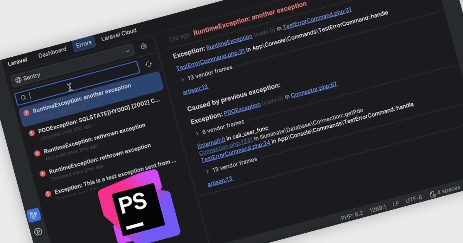The image size is (463, 243).
Task: Click the 1269:1 caret position in status bar
Action: 377,208
